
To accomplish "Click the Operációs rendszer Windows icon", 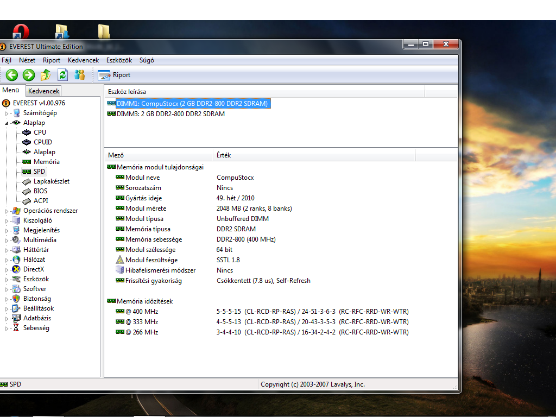I will click(x=16, y=211).
